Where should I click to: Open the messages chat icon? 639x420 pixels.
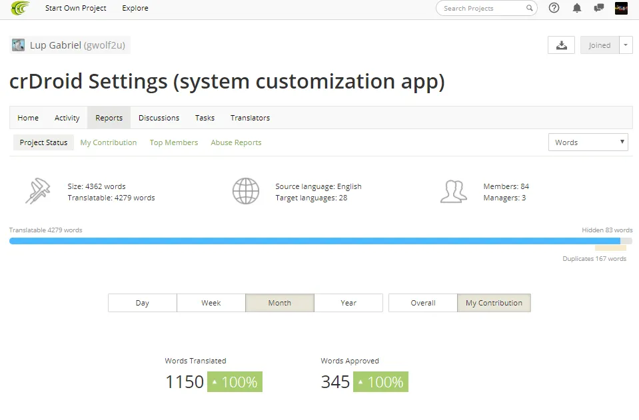click(x=598, y=8)
